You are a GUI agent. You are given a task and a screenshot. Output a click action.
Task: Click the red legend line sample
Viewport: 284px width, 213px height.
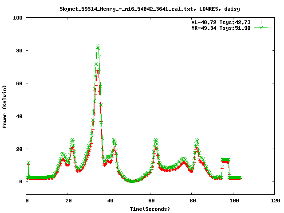pyautogui.click(x=261, y=22)
